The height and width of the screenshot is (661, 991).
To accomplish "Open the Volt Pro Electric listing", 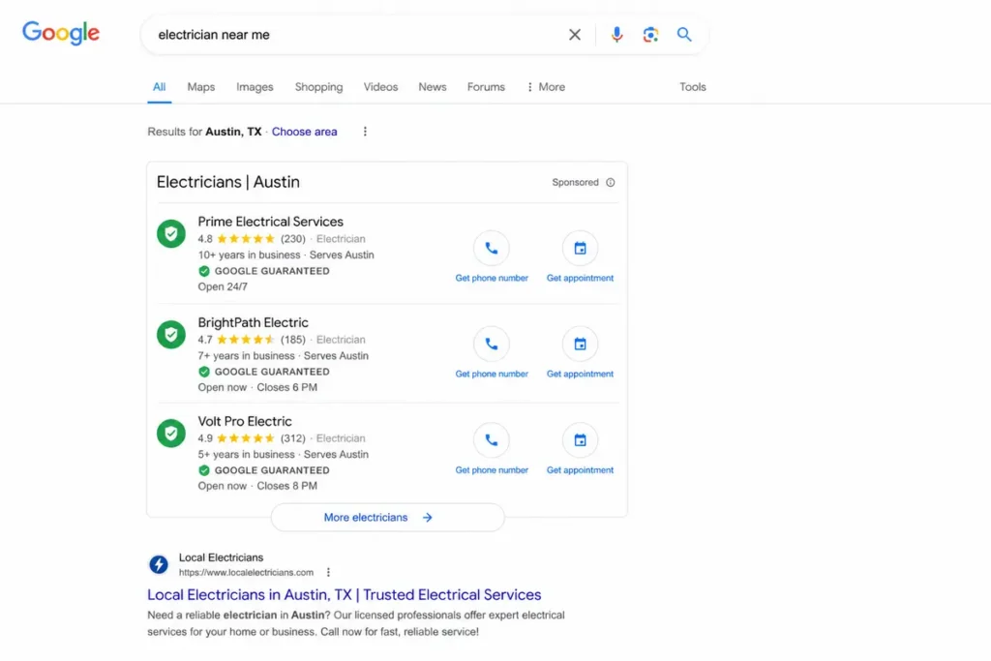I will point(245,422).
